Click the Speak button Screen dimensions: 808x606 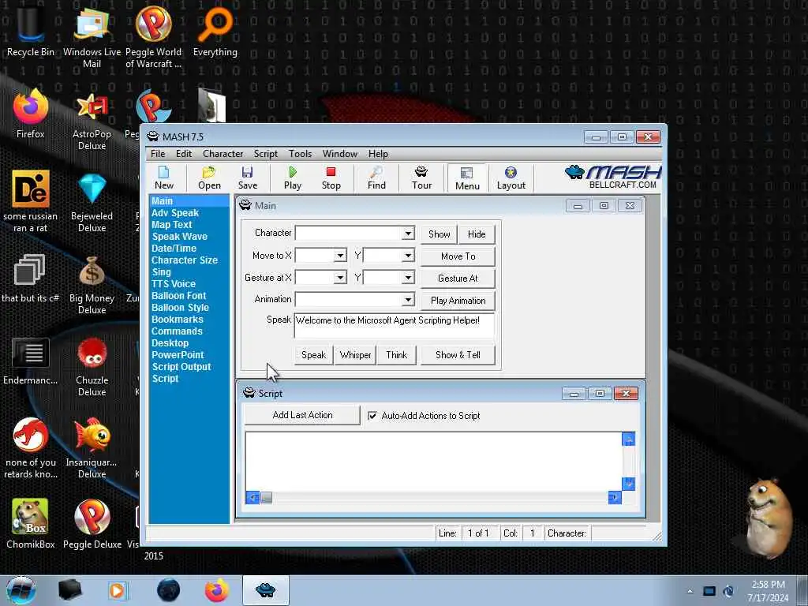[x=313, y=355]
